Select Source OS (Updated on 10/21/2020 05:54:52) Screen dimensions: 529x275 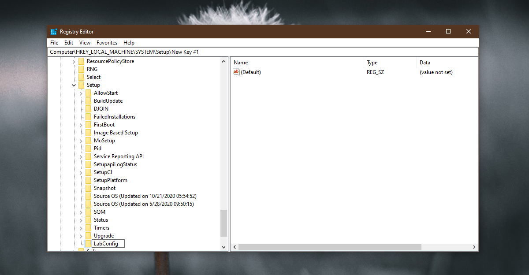pyautogui.click(x=145, y=196)
